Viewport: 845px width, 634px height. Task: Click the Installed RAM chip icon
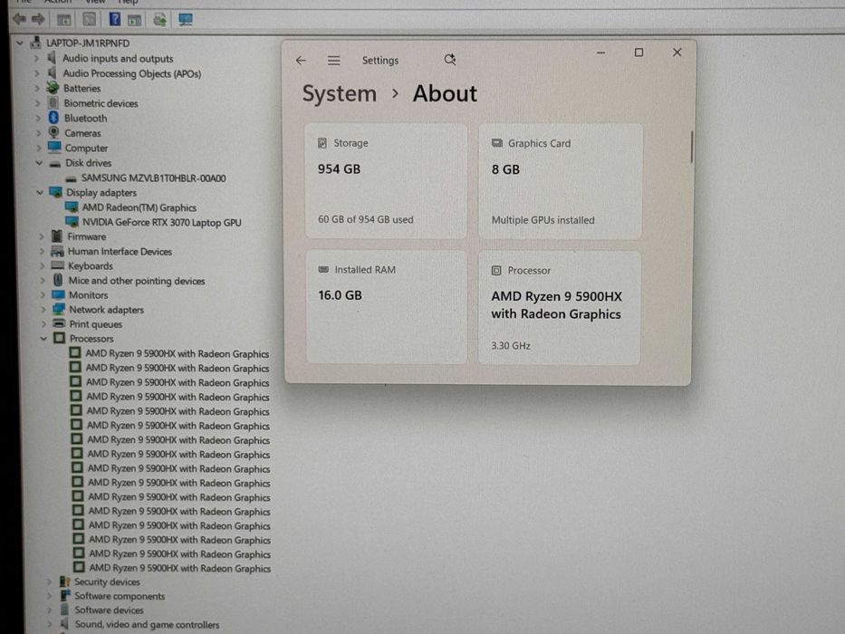click(x=323, y=269)
